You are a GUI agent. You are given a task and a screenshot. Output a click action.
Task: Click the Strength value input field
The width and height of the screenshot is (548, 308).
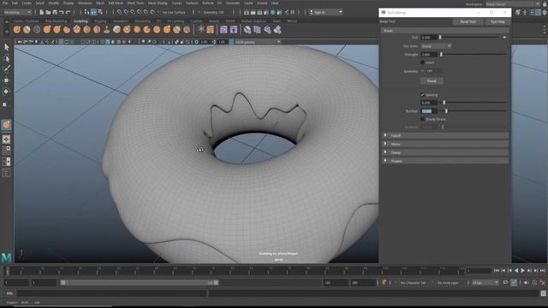click(429, 55)
